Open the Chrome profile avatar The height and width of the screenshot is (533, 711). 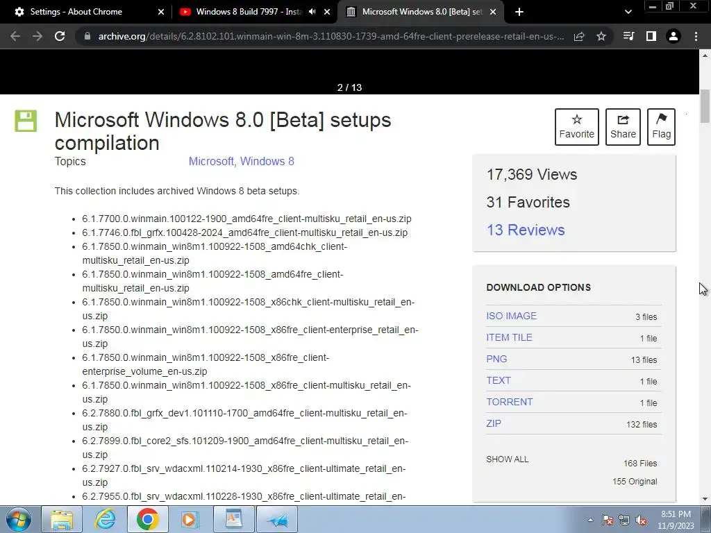[674, 36]
